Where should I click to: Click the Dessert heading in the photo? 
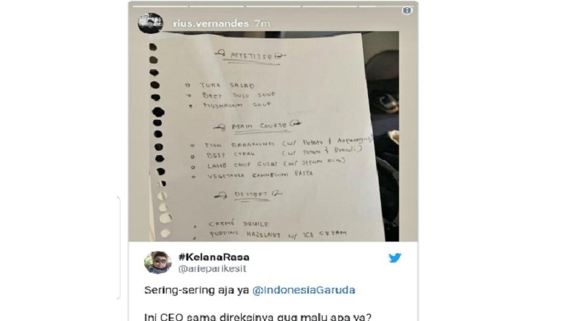point(250,195)
